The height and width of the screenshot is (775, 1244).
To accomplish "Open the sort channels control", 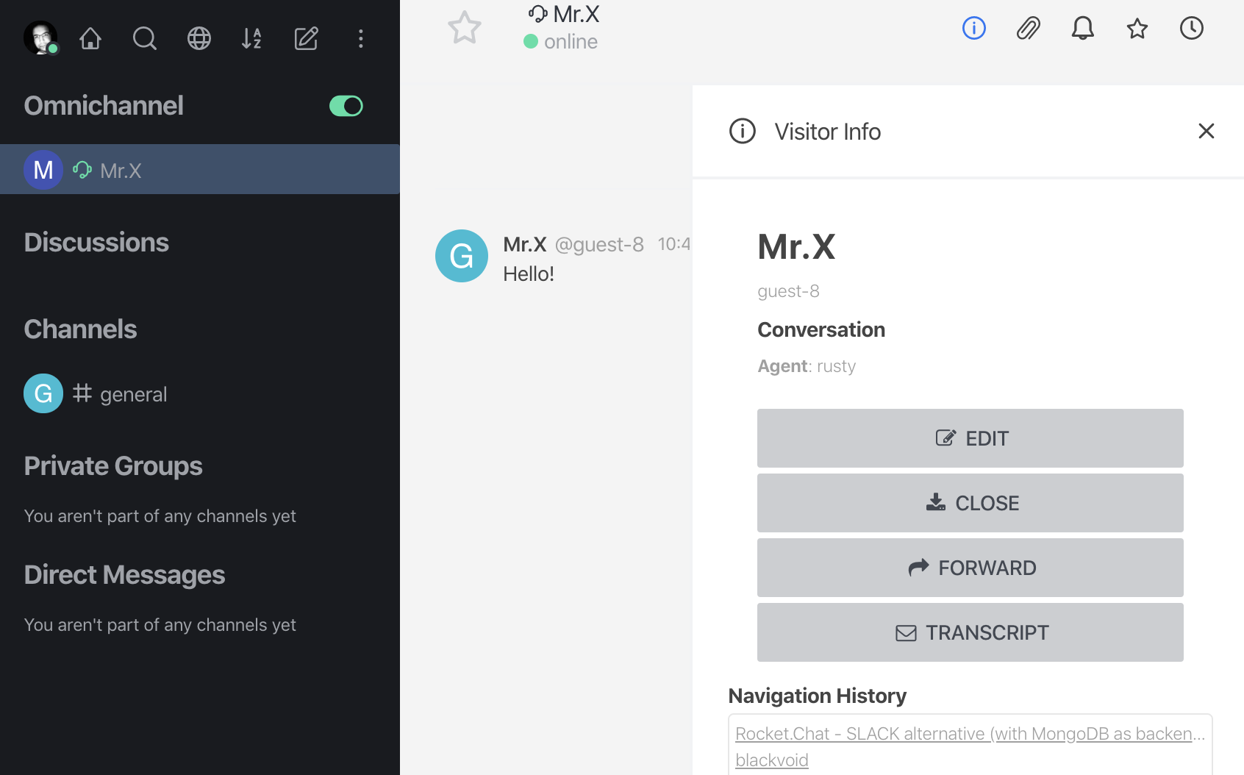I will point(251,38).
